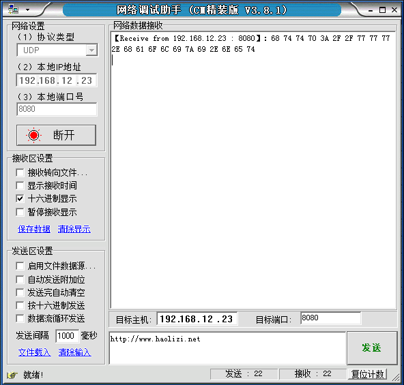Screen dimensions: 404x385
Task: Maximize the window with the square icon
Action: click(382, 10)
